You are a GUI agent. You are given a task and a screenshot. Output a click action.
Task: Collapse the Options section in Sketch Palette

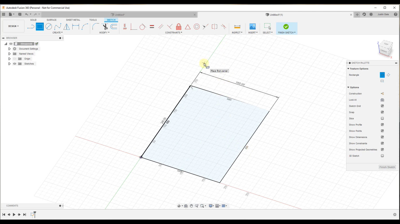pos(348,87)
